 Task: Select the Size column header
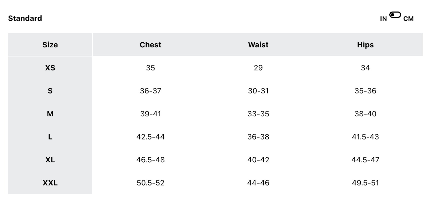[x=50, y=45]
